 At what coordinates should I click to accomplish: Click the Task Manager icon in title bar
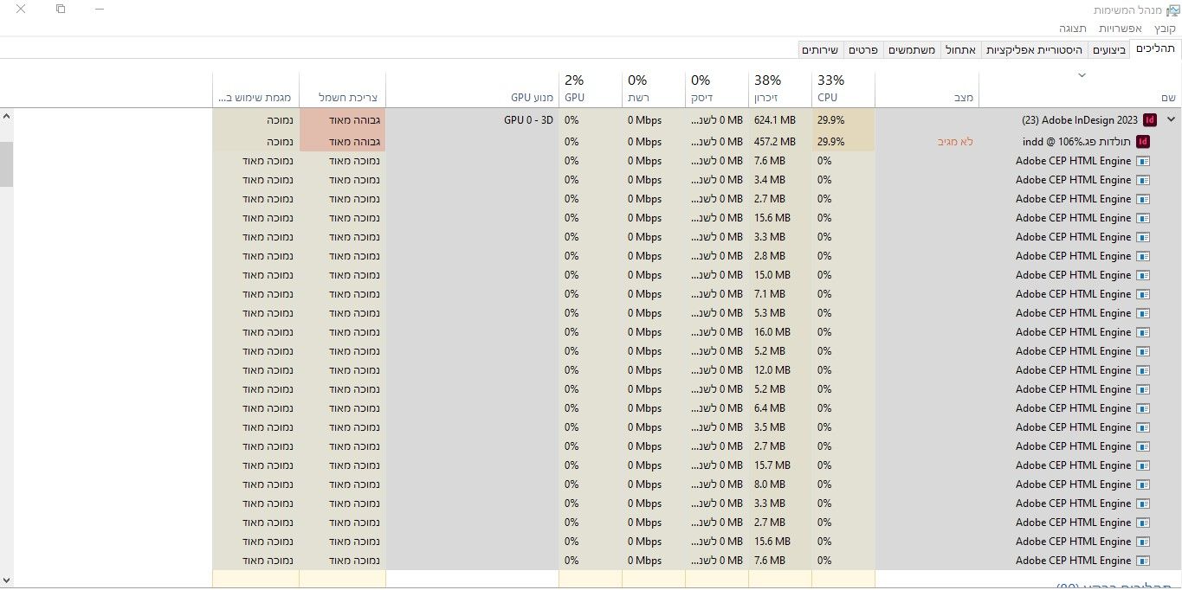1172,10
